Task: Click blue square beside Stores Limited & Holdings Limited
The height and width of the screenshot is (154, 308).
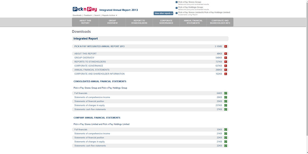Action: pos(176,13)
